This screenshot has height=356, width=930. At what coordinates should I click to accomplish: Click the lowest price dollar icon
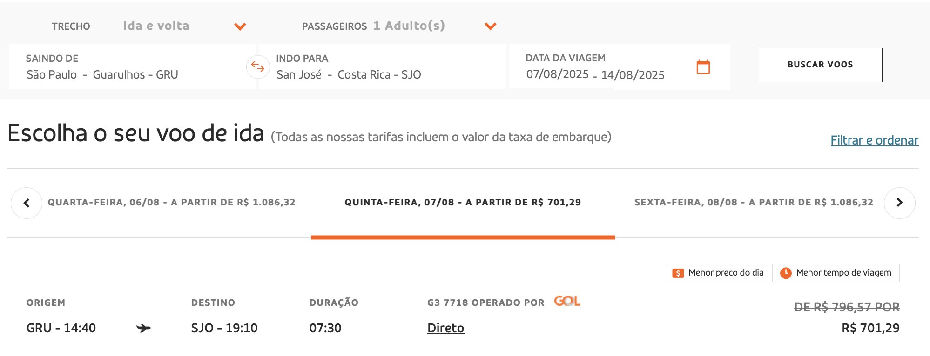pos(678,273)
